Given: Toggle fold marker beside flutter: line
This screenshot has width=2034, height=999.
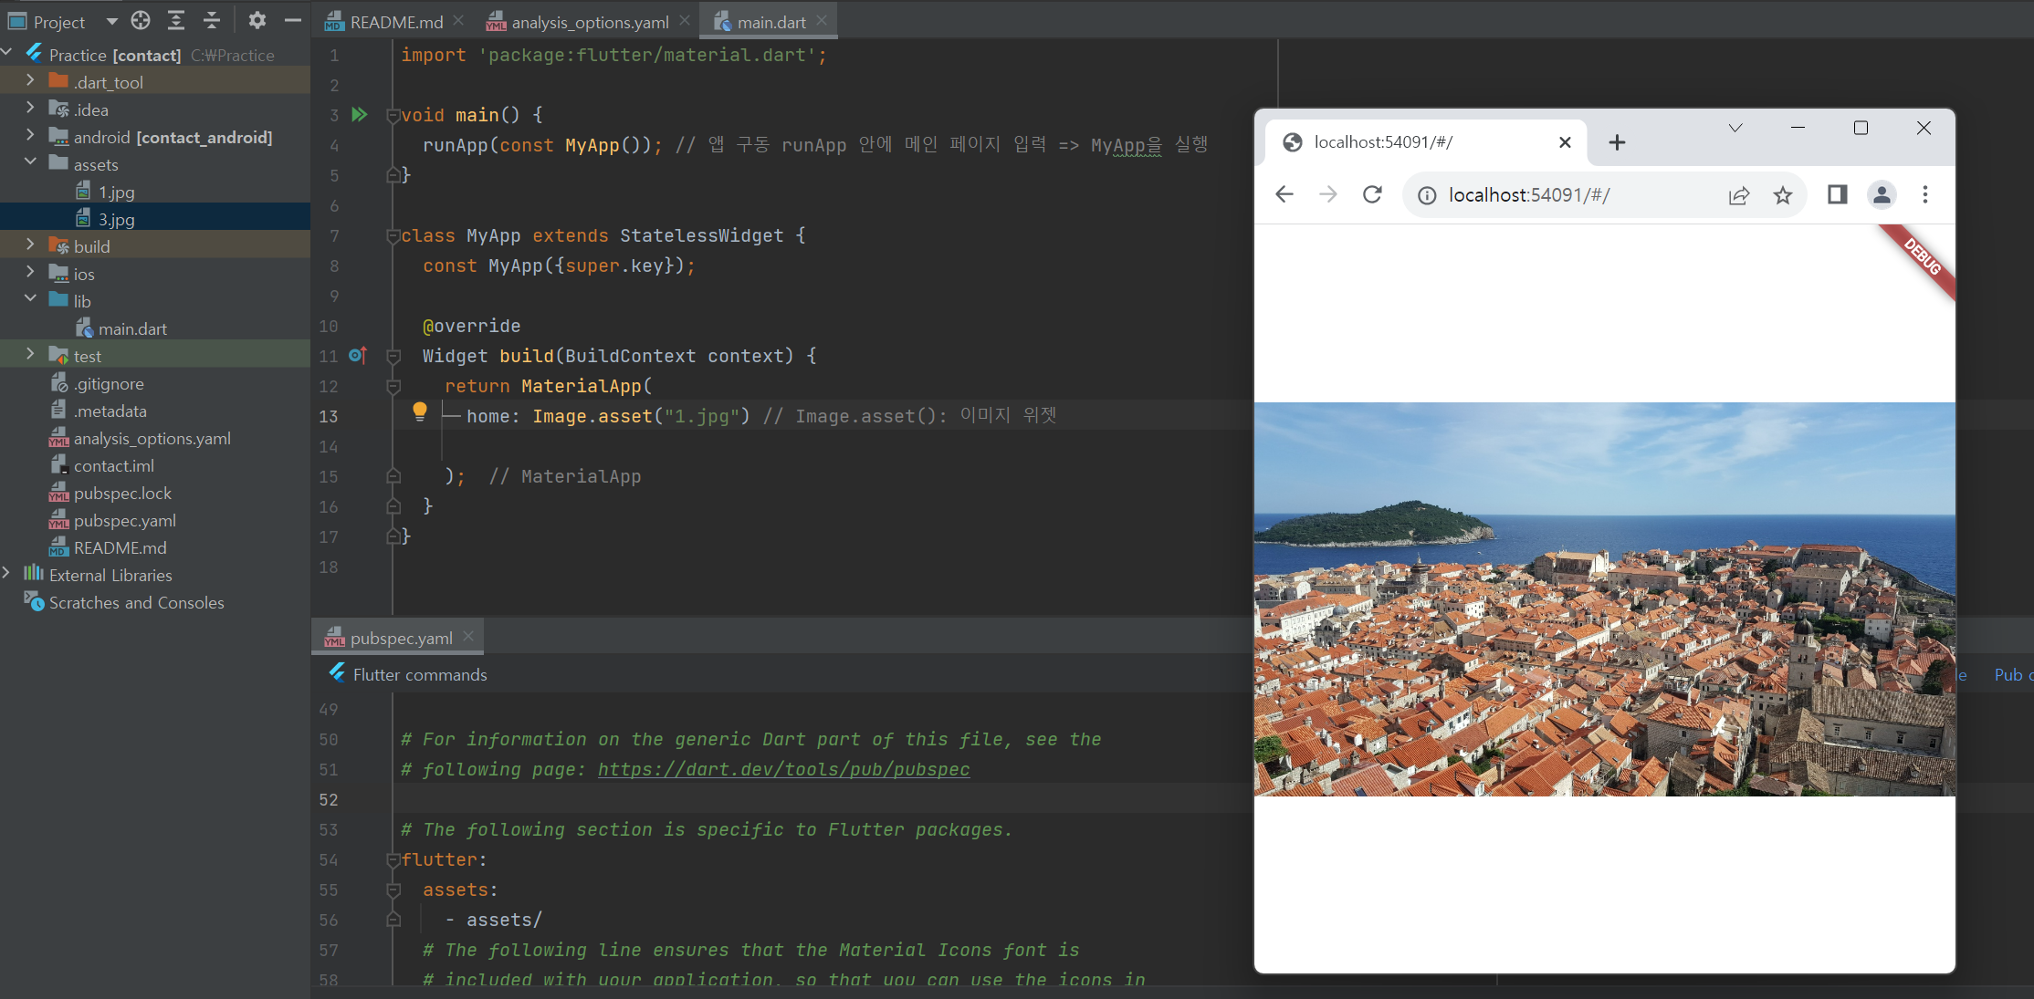Looking at the screenshot, I should tap(393, 859).
